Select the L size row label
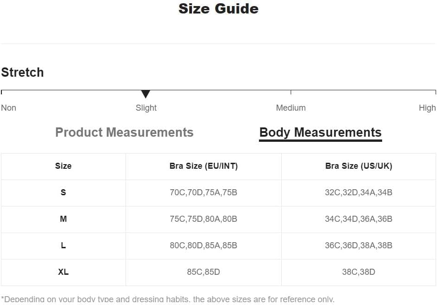Image resolution: width=437 pixels, height=305 pixels. click(x=63, y=245)
